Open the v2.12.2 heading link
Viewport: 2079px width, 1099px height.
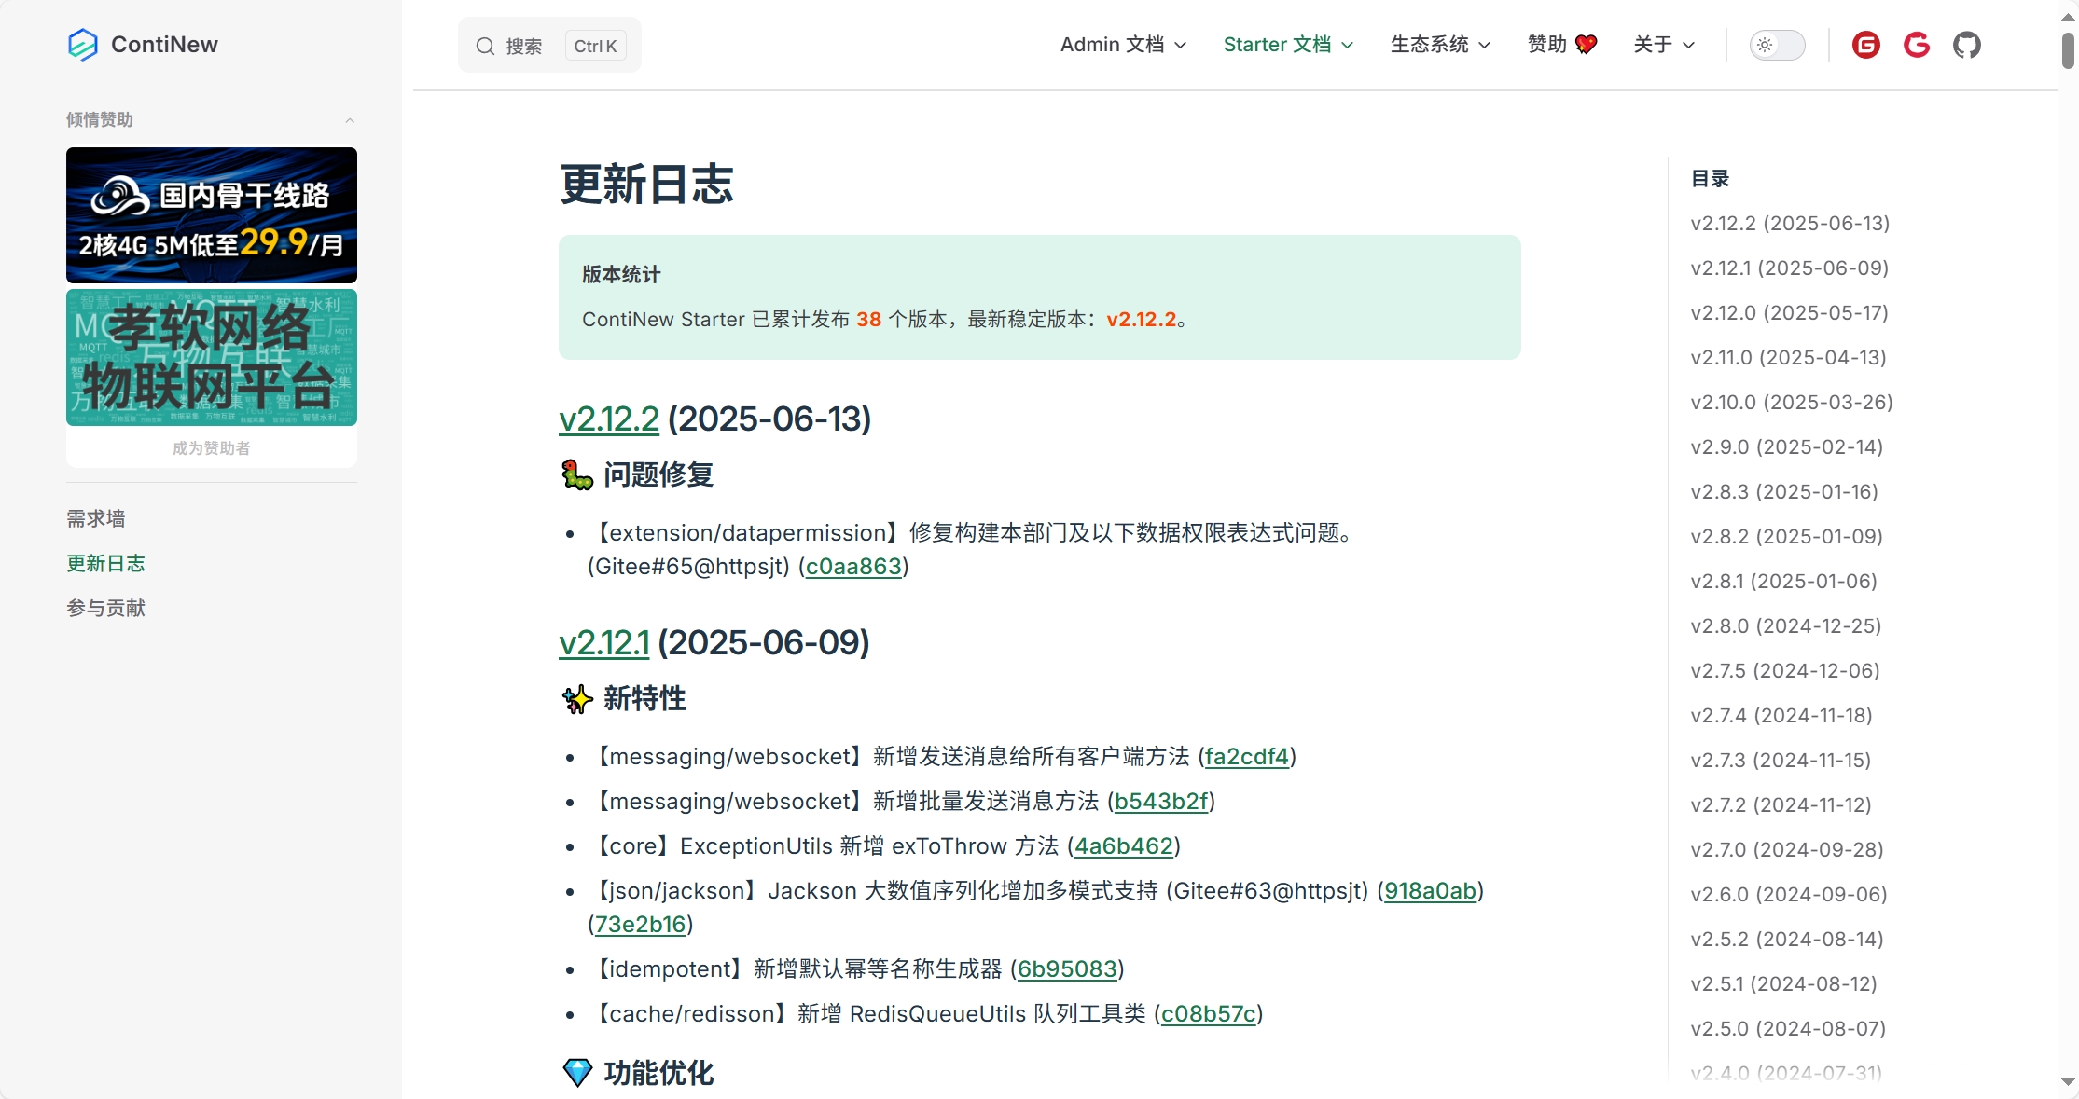coord(609,419)
